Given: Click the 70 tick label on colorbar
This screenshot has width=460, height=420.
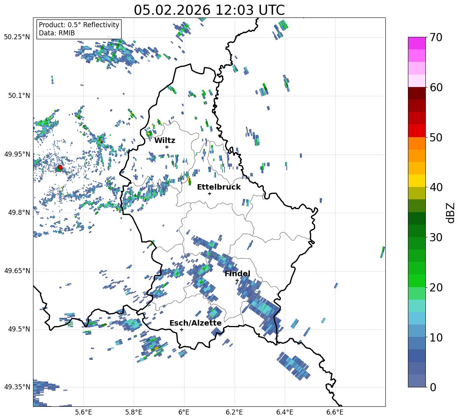Looking at the screenshot, I should coord(437,38).
